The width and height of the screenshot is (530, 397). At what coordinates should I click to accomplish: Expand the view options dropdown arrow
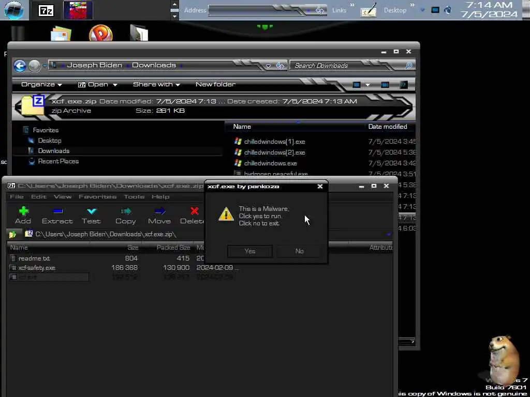367,85
